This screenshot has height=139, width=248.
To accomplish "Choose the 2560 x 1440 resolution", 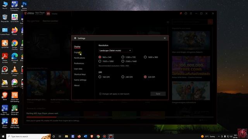I will coord(129,61).
